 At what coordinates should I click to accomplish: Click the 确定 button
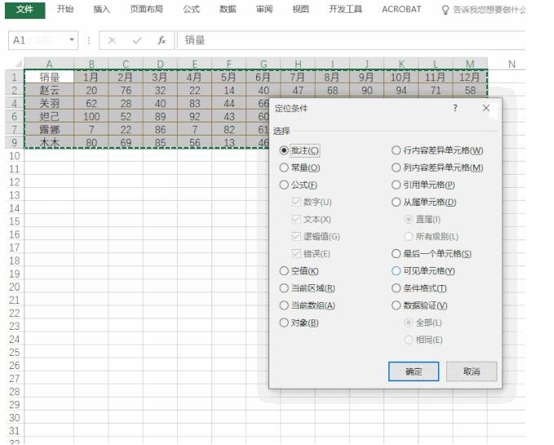point(414,372)
